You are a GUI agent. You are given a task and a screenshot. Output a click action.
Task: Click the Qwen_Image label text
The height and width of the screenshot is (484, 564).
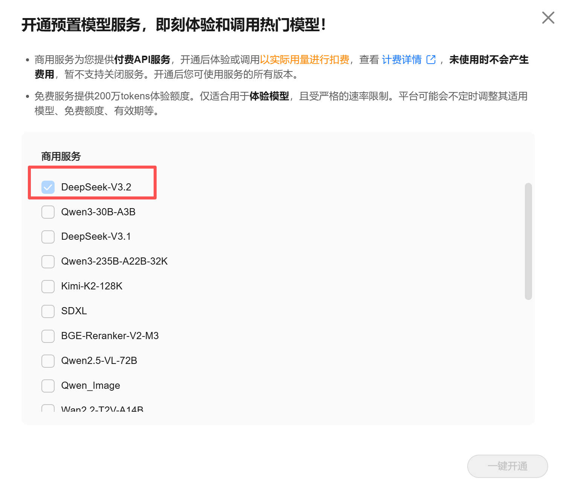pyautogui.click(x=91, y=385)
